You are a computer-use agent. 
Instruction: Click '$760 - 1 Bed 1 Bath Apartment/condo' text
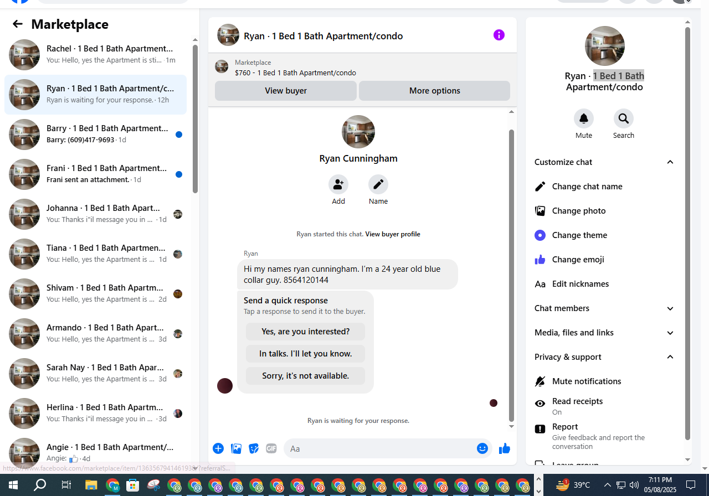tap(295, 73)
